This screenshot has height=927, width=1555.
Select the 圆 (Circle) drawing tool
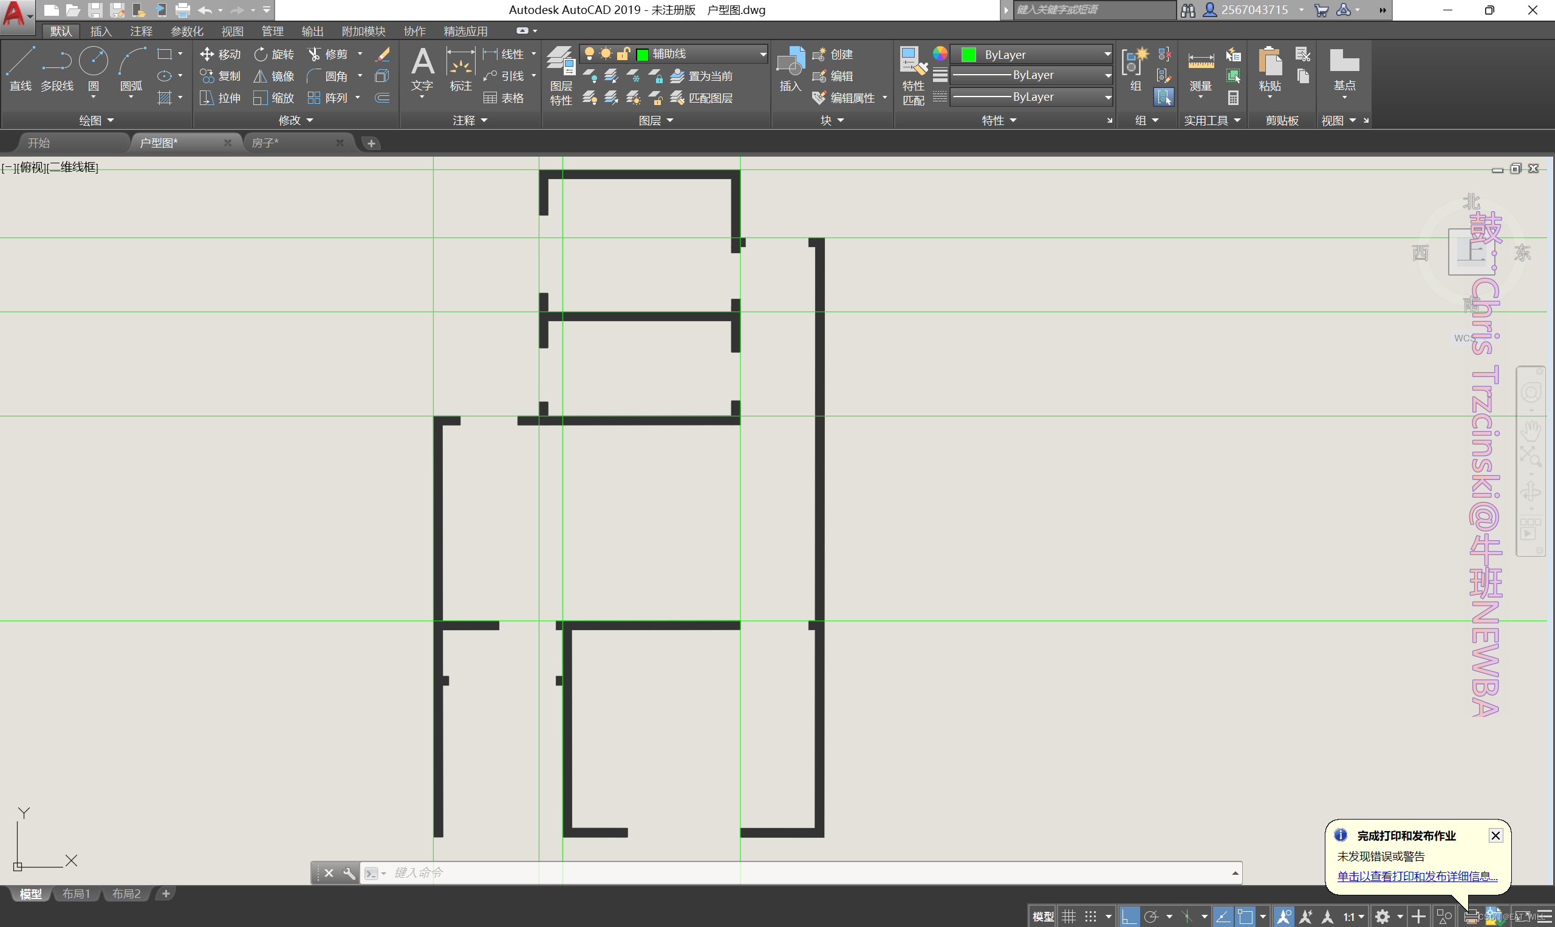(93, 68)
